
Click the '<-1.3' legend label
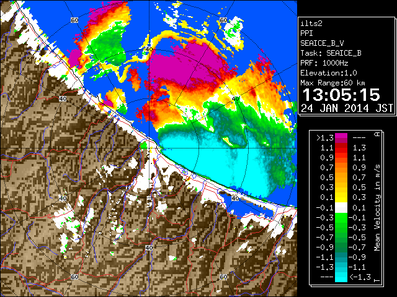[360, 277]
